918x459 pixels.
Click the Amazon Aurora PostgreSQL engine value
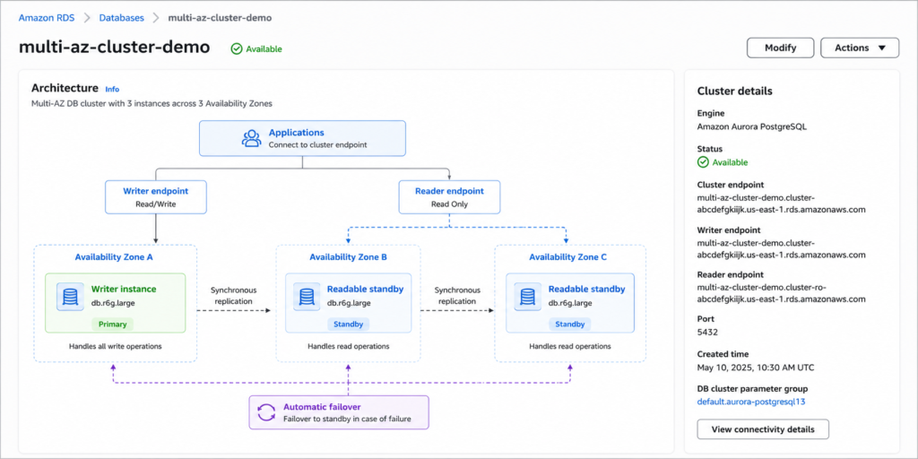[752, 126]
